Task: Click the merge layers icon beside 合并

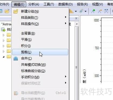Action: pos(16,58)
